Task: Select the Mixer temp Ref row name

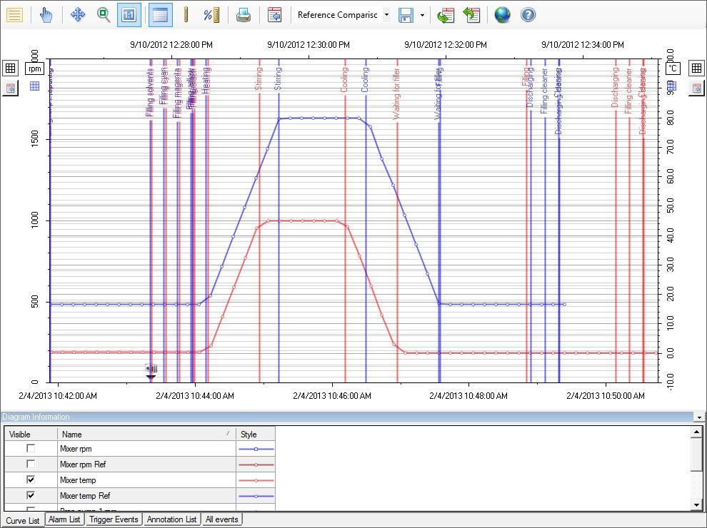Action: (85, 496)
